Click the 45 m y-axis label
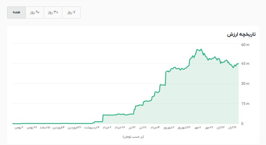This screenshot has width=266, height=145. tap(245, 64)
